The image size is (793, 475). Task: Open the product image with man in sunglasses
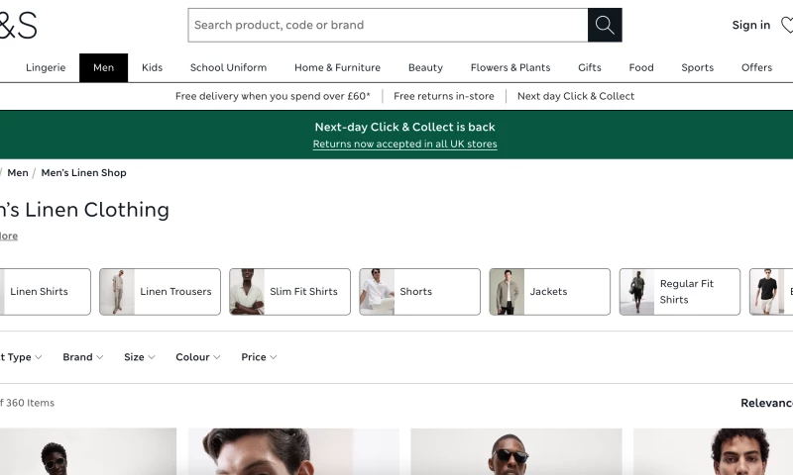coord(516,452)
